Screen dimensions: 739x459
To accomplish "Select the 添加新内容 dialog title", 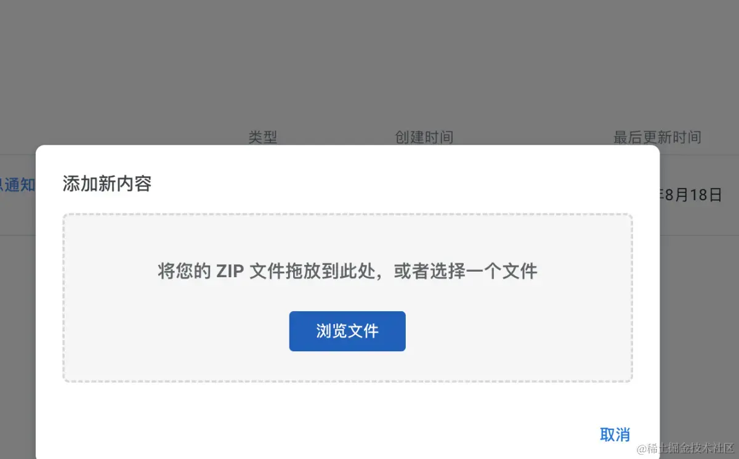I will (107, 184).
